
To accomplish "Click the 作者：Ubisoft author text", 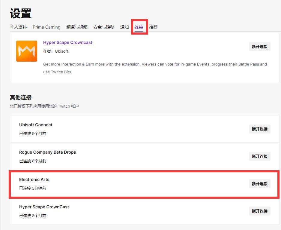I will tap(56, 51).
